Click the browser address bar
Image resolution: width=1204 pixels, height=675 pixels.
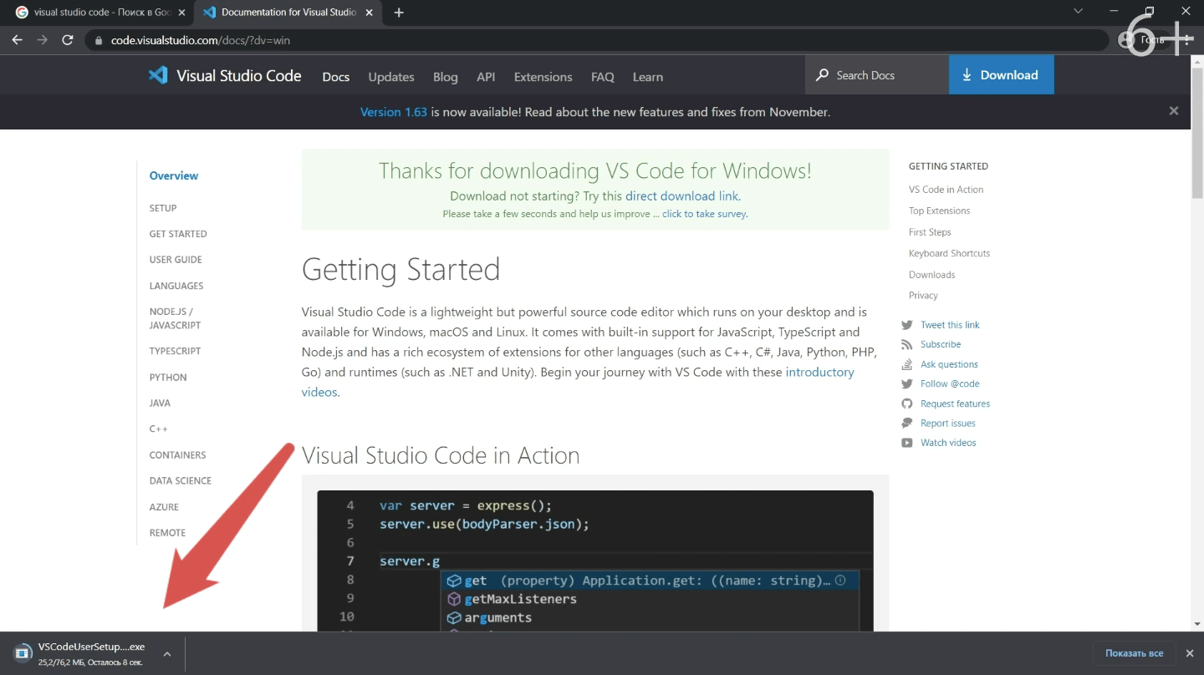(598, 40)
